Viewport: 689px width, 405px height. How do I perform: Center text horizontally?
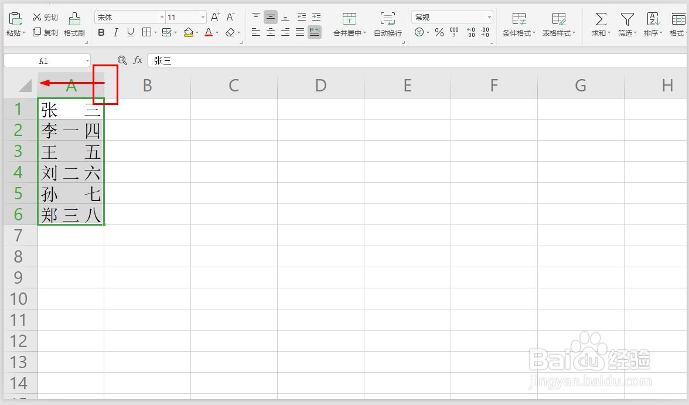click(271, 32)
